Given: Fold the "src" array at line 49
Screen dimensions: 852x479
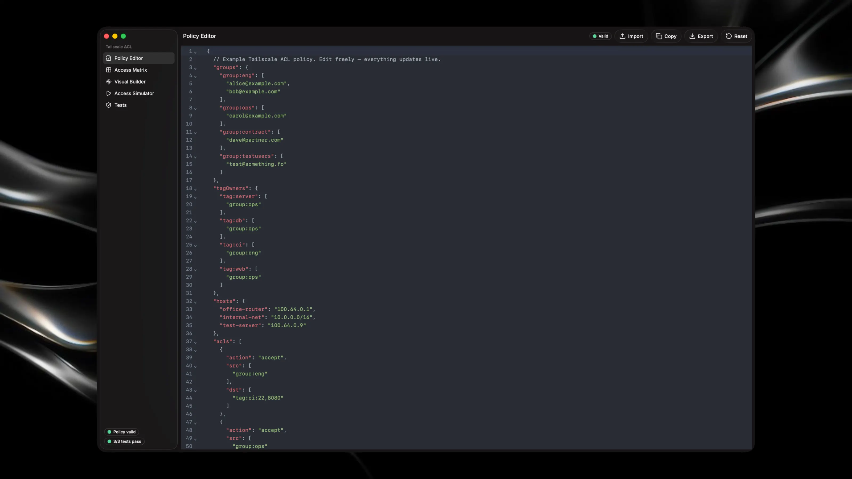Looking at the screenshot, I should point(195,439).
